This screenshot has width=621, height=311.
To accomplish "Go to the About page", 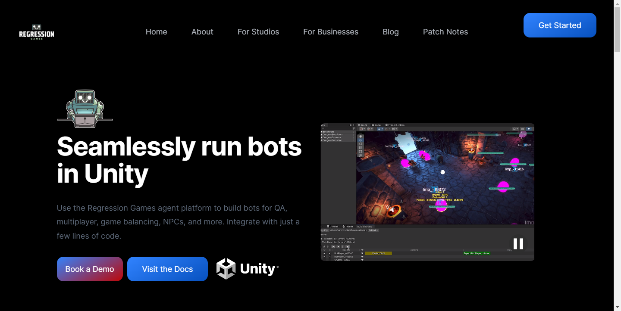I will click(202, 32).
